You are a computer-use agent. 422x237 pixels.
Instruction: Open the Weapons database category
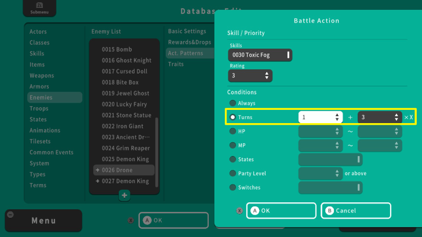(42, 76)
